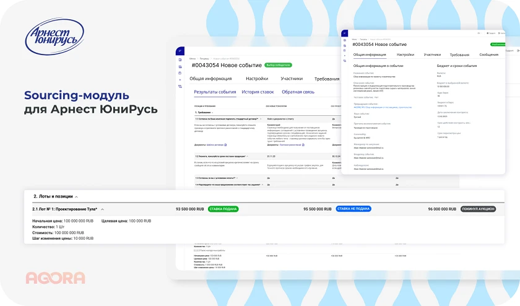
Task: Click the pink AGORA logo
Action: point(55,278)
